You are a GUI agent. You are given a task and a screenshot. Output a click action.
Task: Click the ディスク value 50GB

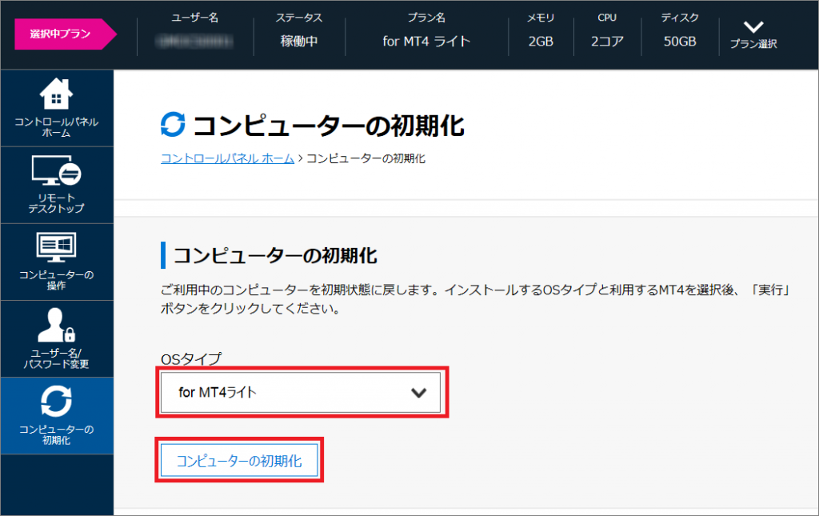click(680, 42)
